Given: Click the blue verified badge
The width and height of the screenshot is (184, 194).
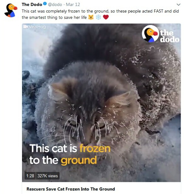Looking at the screenshot, I should point(45,4).
